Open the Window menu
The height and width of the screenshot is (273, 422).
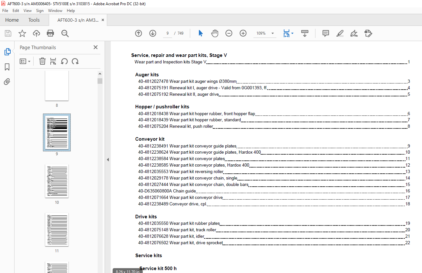(x=55, y=11)
